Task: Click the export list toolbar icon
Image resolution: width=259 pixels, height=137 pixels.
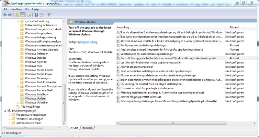Action: coord(29,15)
